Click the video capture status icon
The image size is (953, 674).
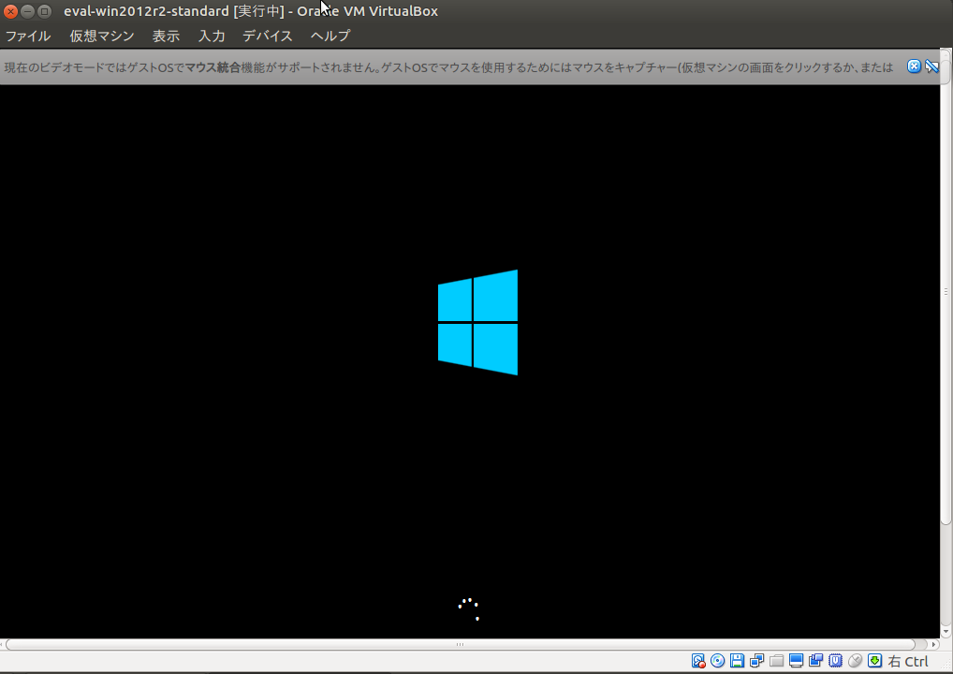click(815, 661)
